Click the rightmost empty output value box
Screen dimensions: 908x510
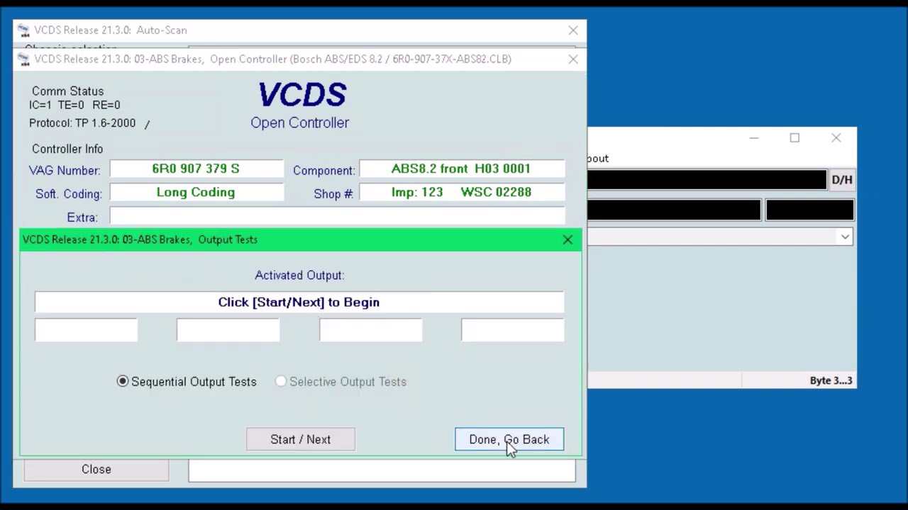point(513,330)
